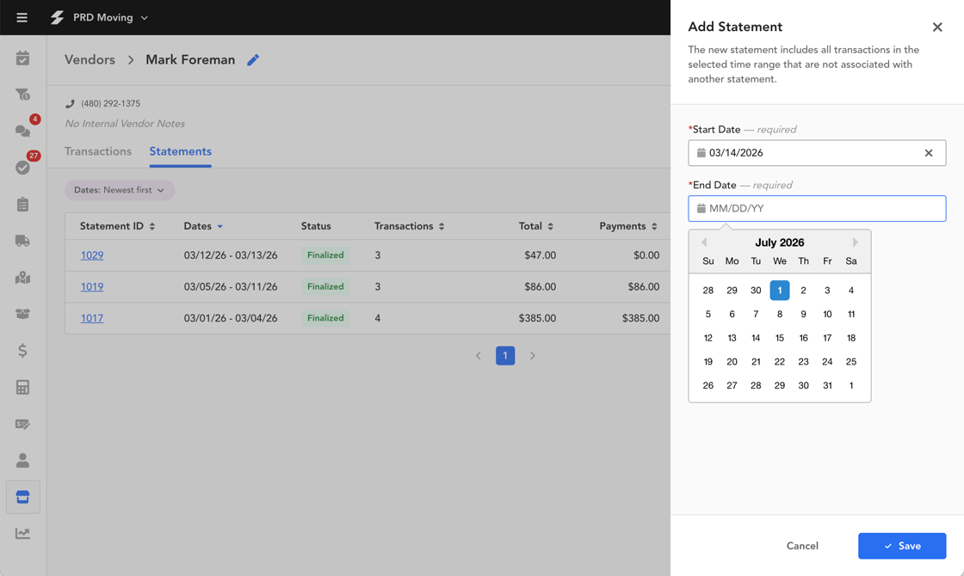964x576 pixels.
Task: Open statement 1017
Action: [x=91, y=318]
